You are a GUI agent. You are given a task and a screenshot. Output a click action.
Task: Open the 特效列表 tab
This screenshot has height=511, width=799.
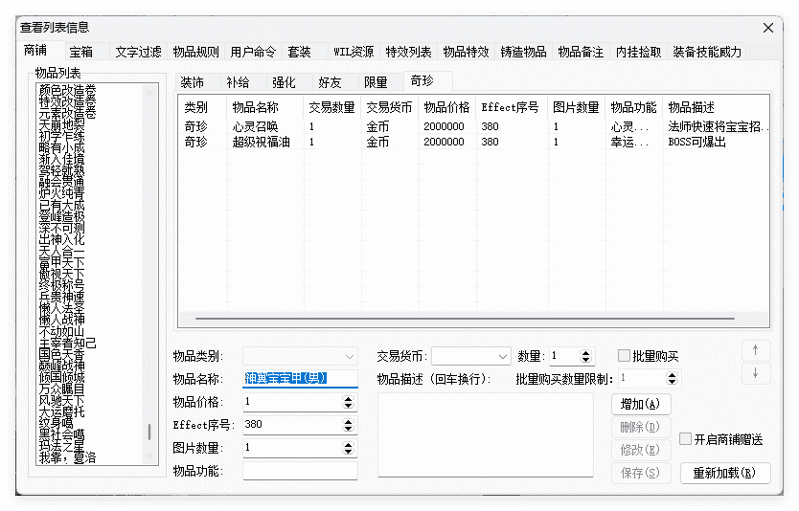click(408, 52)
